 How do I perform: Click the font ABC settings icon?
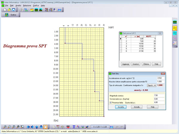click(x=78, y=127)
